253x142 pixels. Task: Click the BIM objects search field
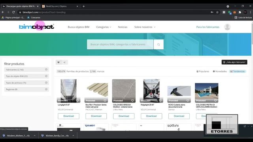click(x=120, y=45)
